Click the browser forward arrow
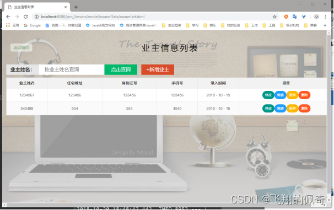Screen dimensions: 334x210 pyautogui.click(x=17, y=17)
